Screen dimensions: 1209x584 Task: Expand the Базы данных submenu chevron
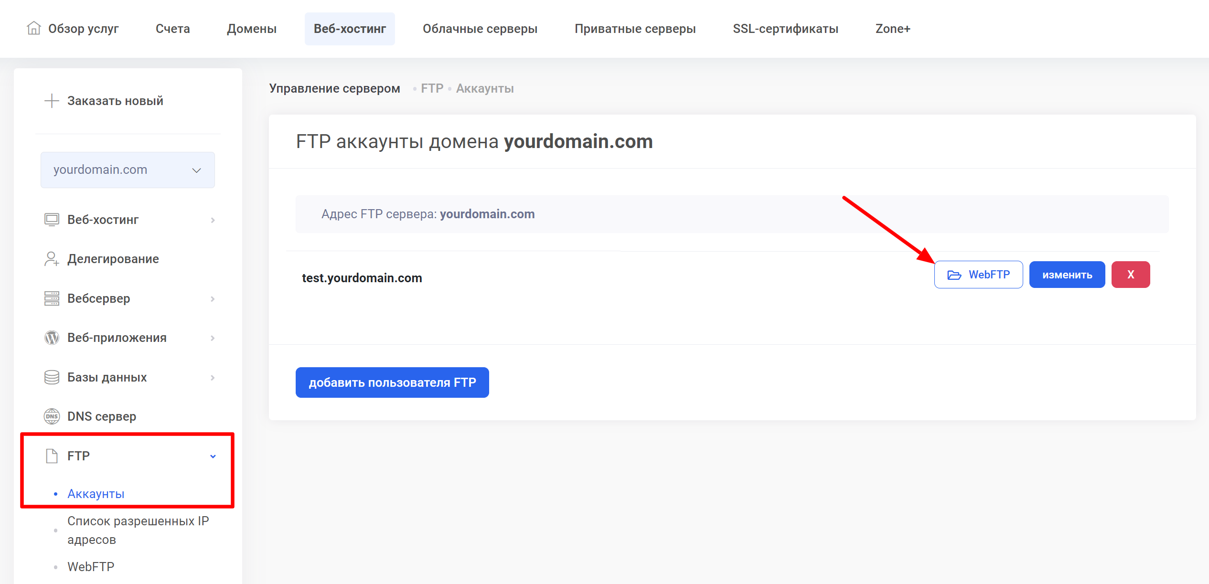(213, 378)
